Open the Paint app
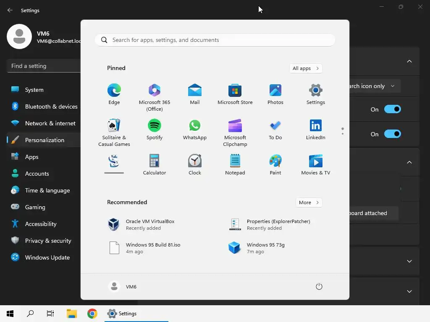The width and height of the screenshot is (430, 322). click(x=275, y=165)
